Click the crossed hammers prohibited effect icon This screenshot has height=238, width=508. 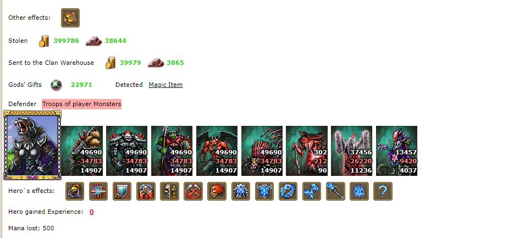coord(193,191)
